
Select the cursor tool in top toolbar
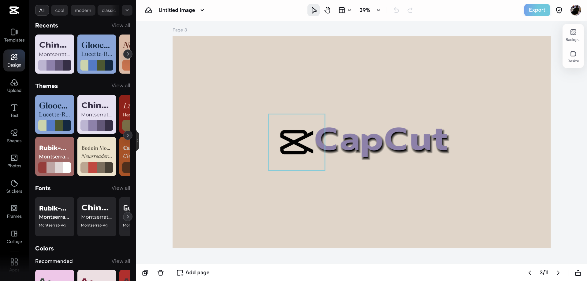(x=313, y=10)
